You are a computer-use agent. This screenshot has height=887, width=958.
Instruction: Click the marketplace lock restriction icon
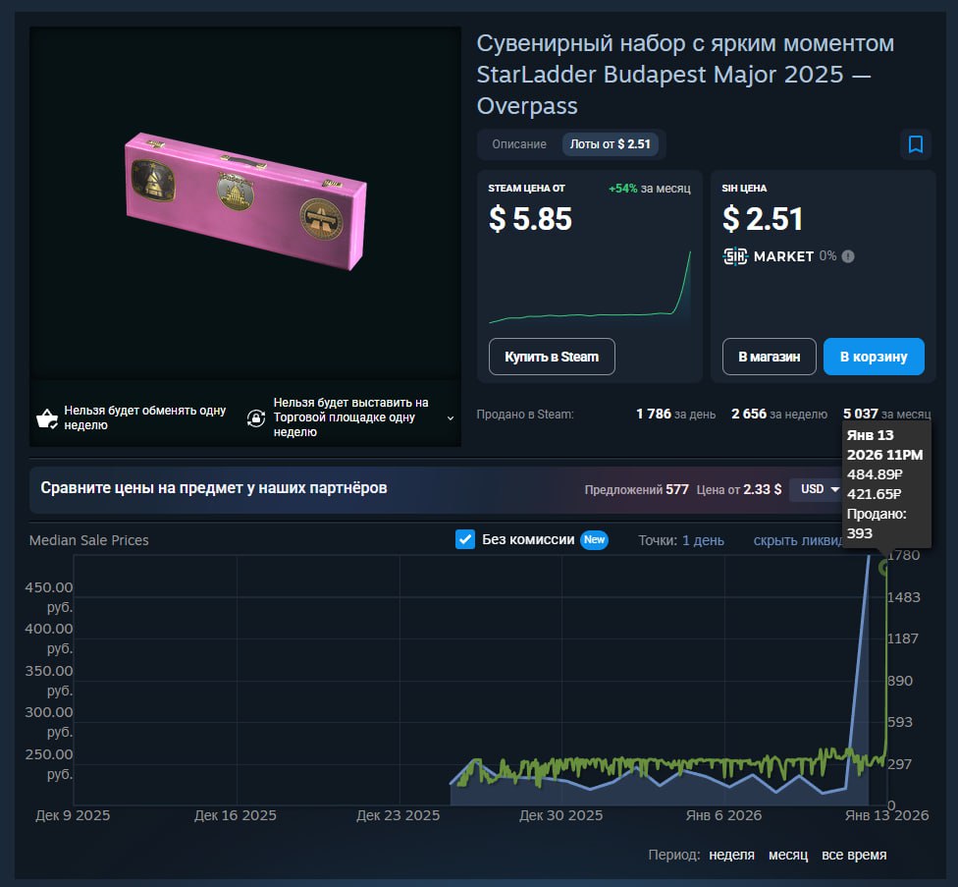pyautogui.click(x=255, y=418)
